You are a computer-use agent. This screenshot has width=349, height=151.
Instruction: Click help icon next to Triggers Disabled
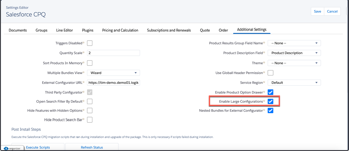point(83,43)
